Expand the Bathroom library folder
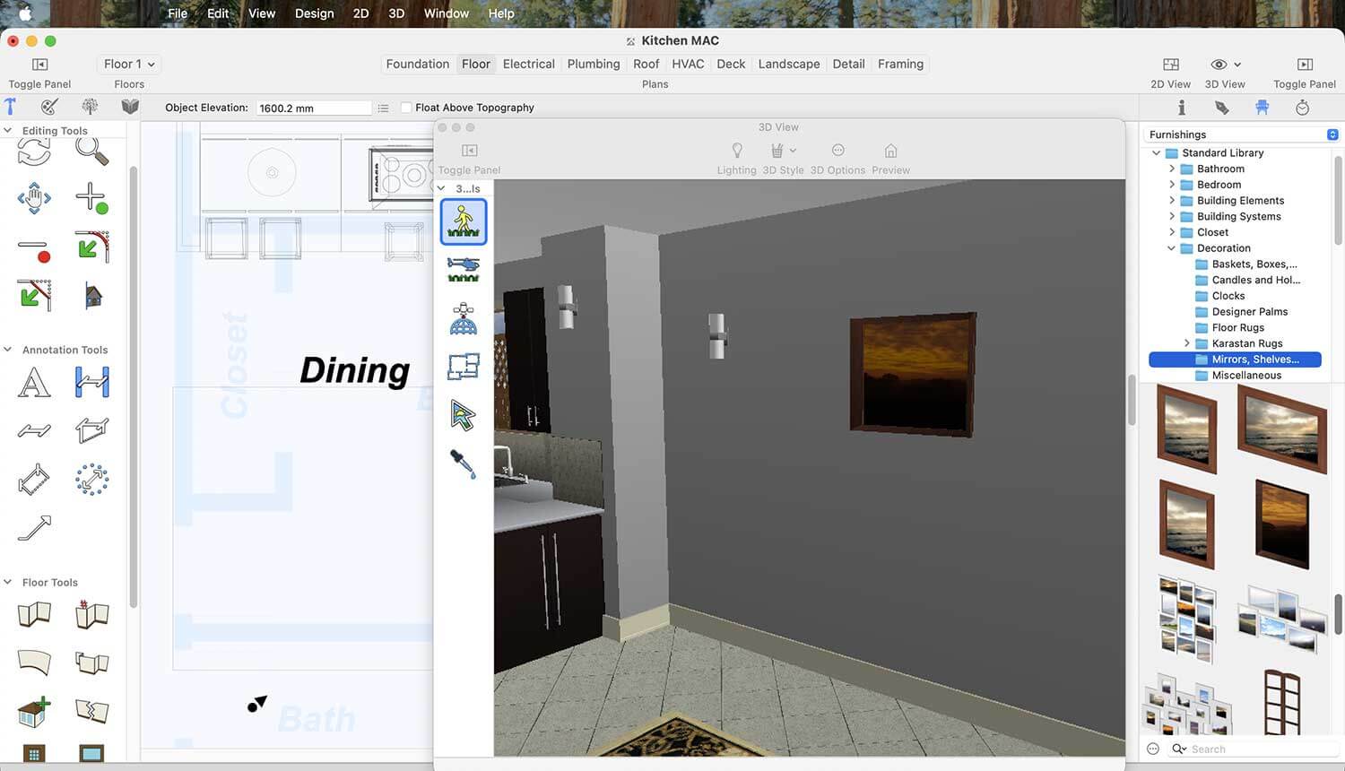This screenshot has width=1345, height=771. 1172,169
